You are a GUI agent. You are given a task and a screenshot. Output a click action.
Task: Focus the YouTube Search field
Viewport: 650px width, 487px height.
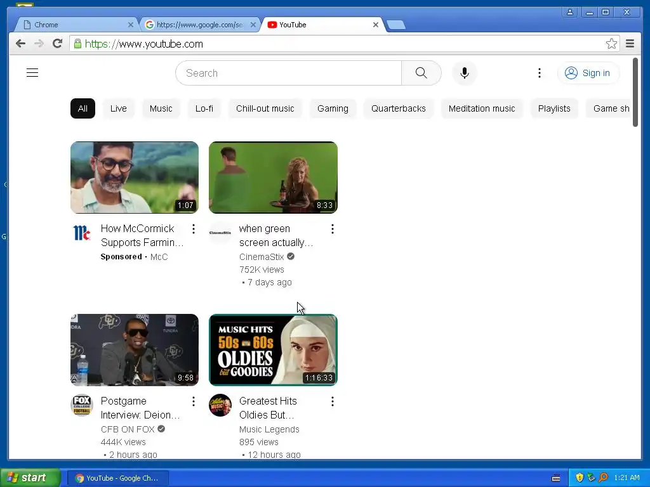(x=289, y=73)
